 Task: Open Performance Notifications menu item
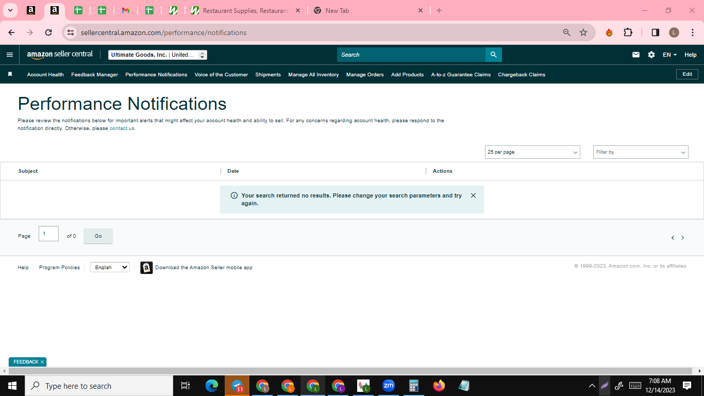[156, 74]
